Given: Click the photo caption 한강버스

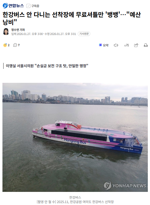Looking at the screenshot, I should tap(75, 197).
